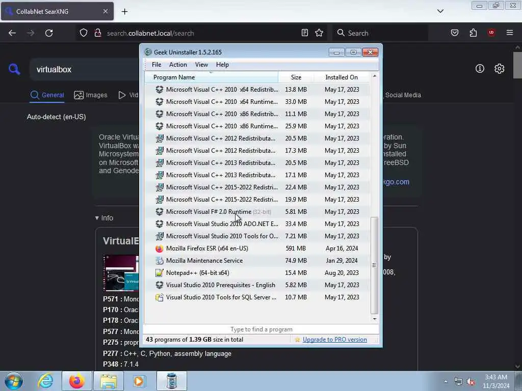
Task: Select the 33.0 MB Visual C++ x64 Runtime row
Action: click(257, 102)
